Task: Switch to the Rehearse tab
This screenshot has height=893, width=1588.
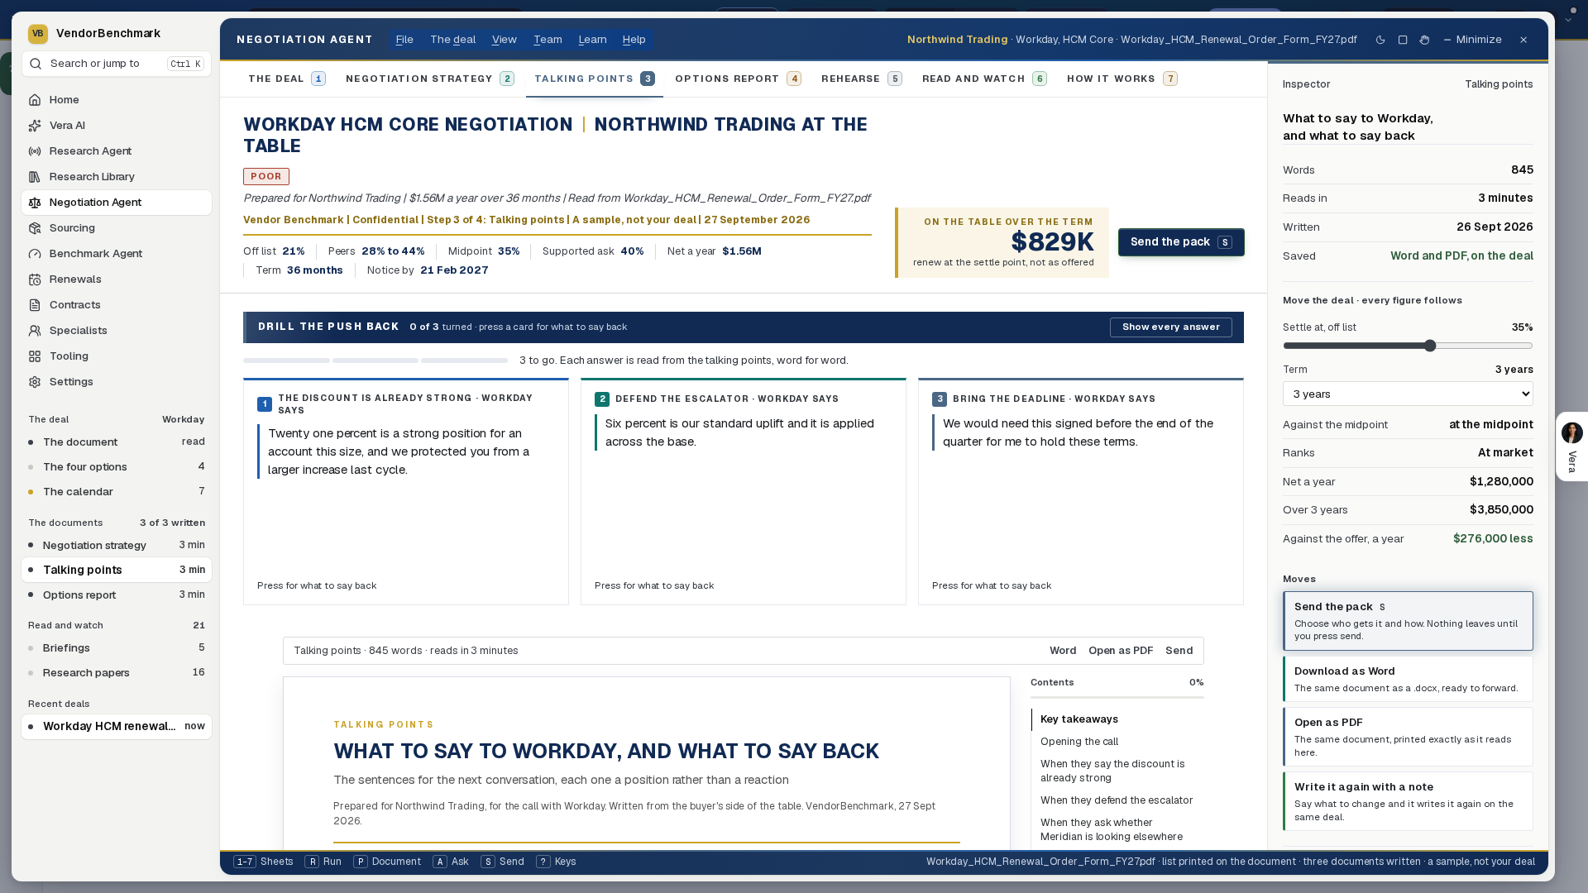Action: coord(861,79)
